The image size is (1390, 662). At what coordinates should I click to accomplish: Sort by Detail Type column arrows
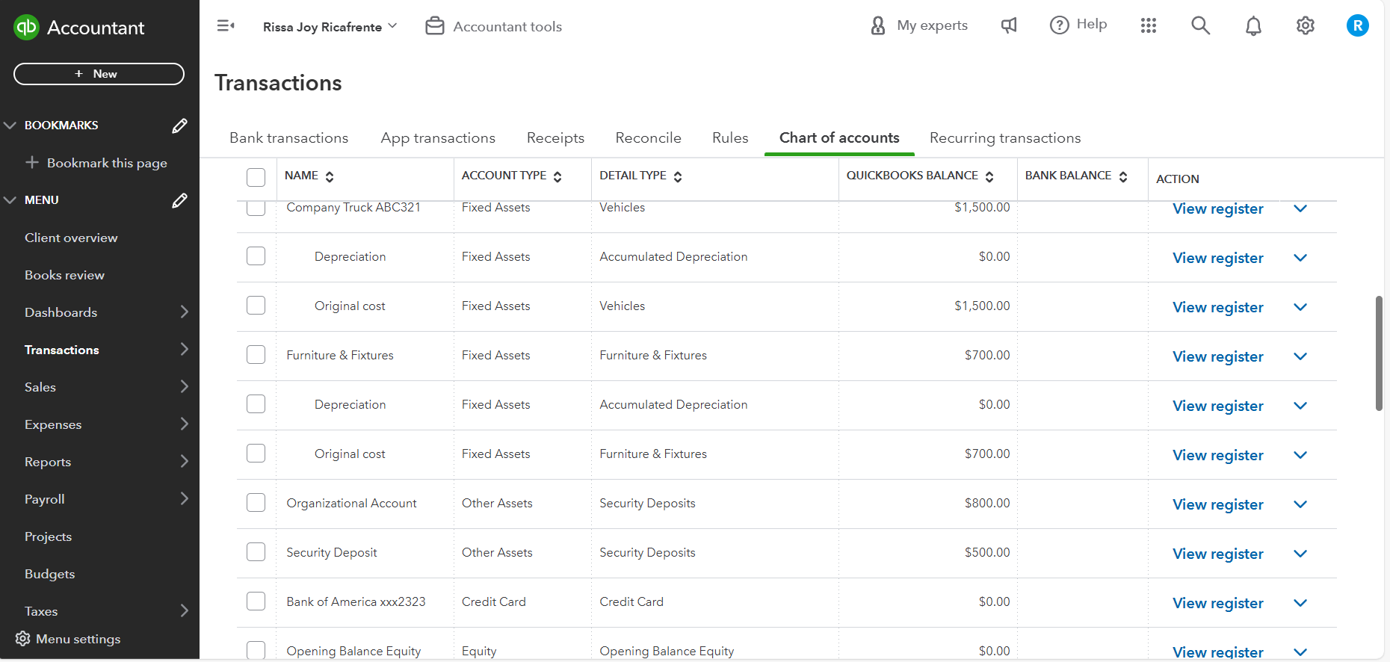pos(678,177)
